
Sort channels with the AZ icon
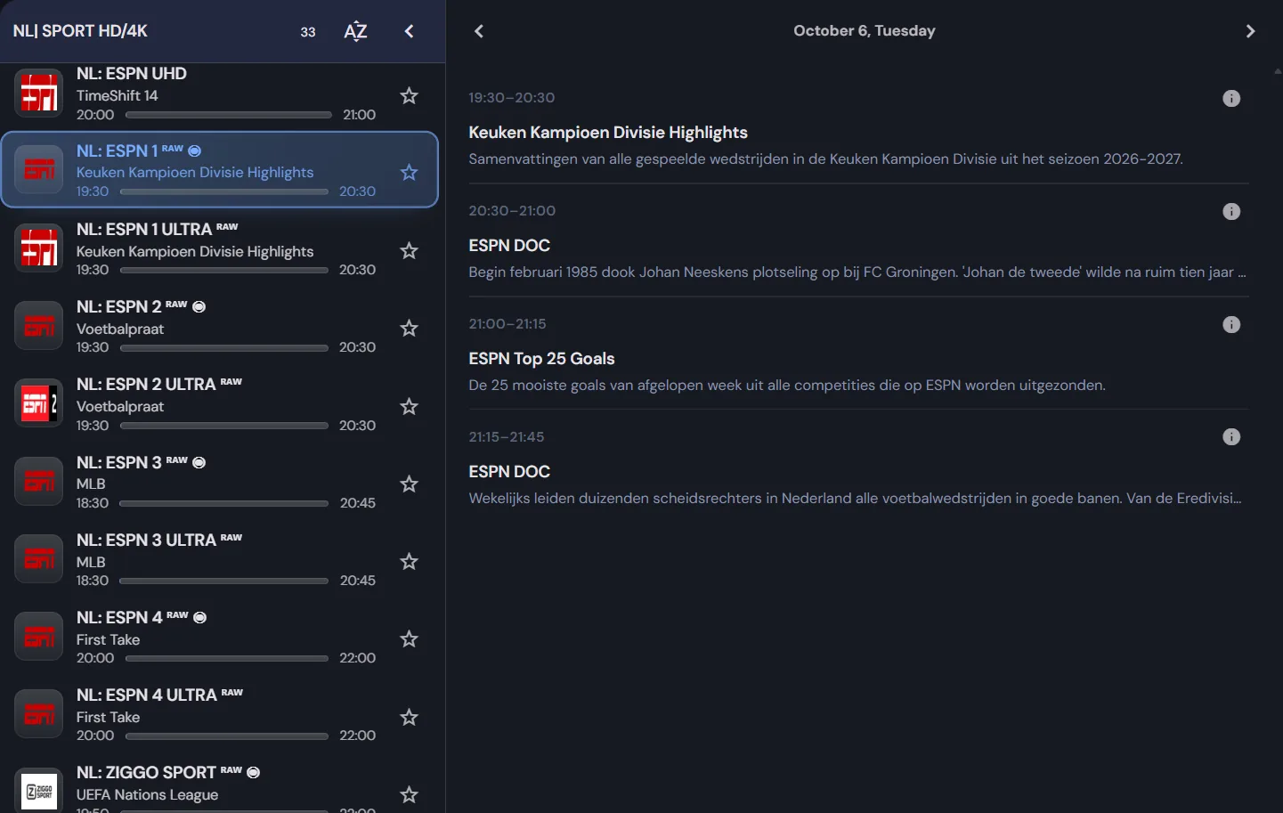[x=355, y=31]
